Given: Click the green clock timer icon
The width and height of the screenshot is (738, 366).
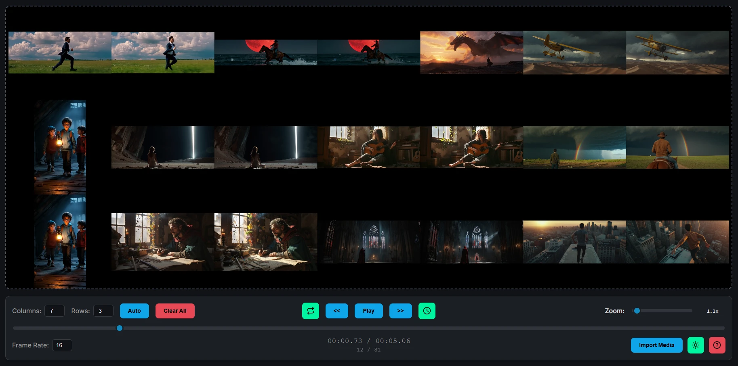Looking at the screenshot, I should [427, 311].
